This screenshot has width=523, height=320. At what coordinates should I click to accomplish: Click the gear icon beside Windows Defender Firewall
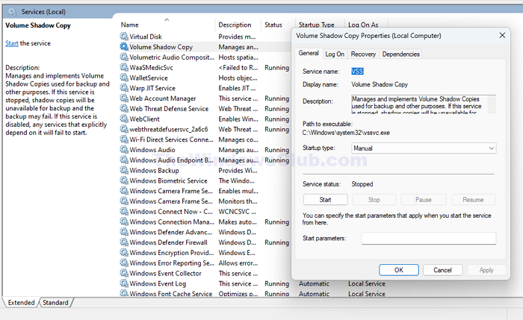click(x=124, y=242)
